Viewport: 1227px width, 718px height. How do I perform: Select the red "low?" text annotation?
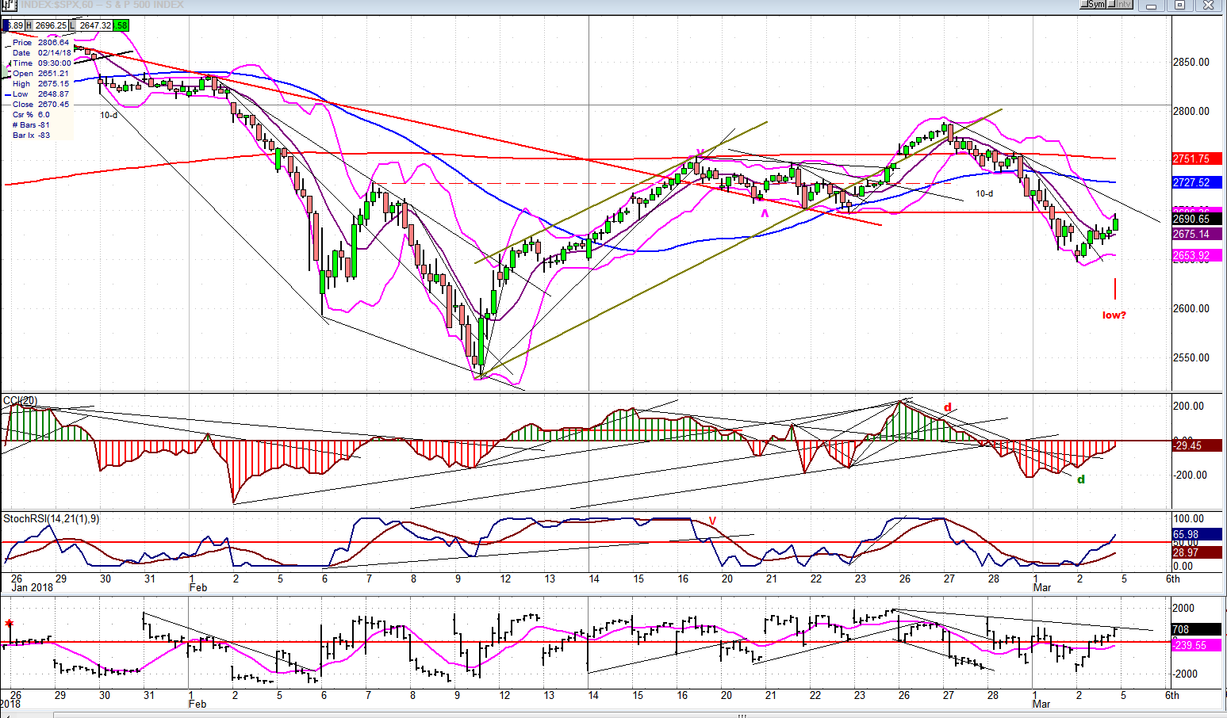1114,315
